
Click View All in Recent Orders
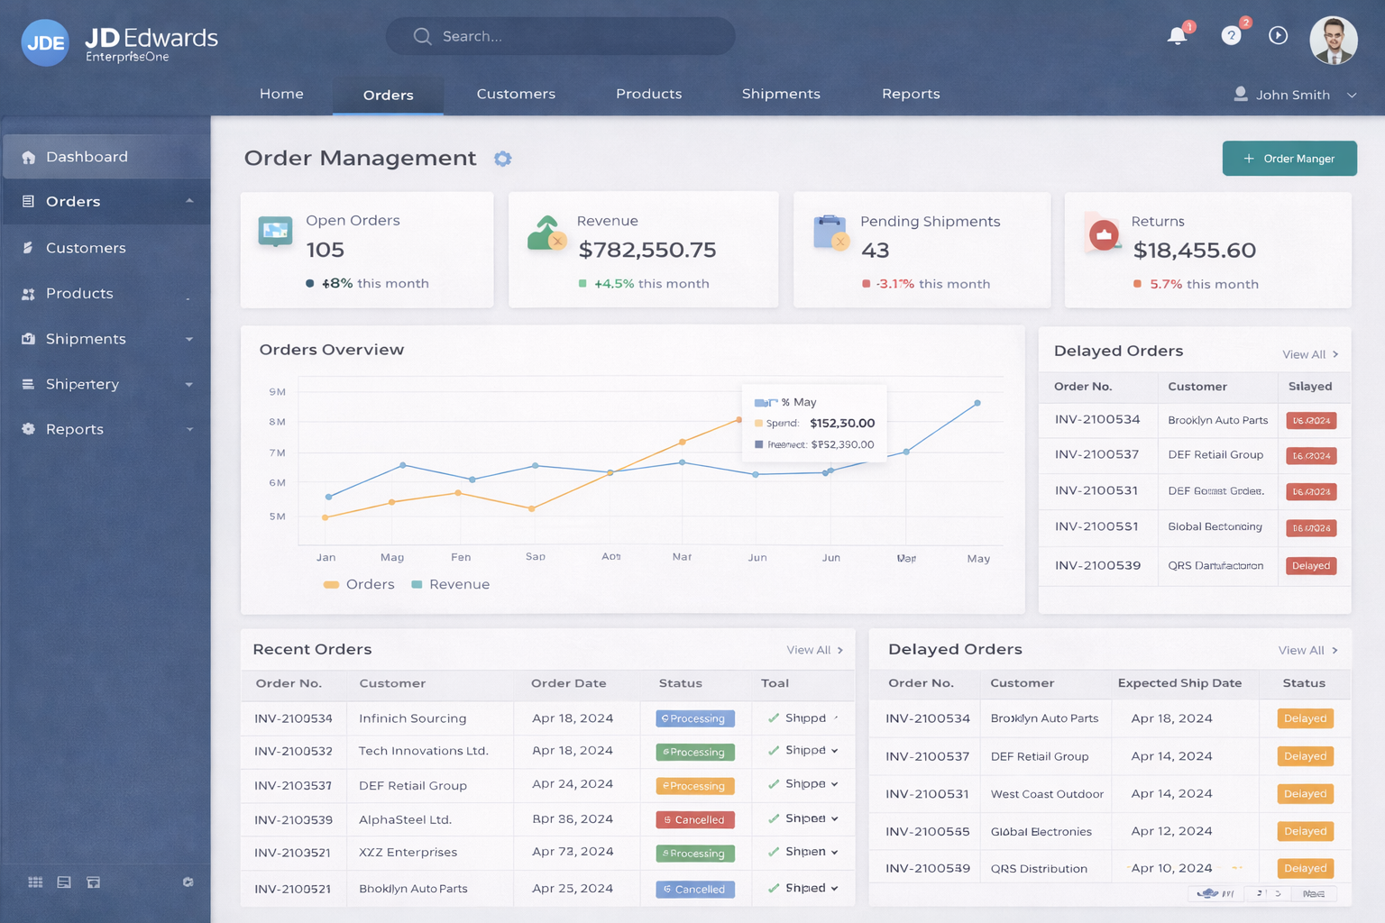[814, 650]
